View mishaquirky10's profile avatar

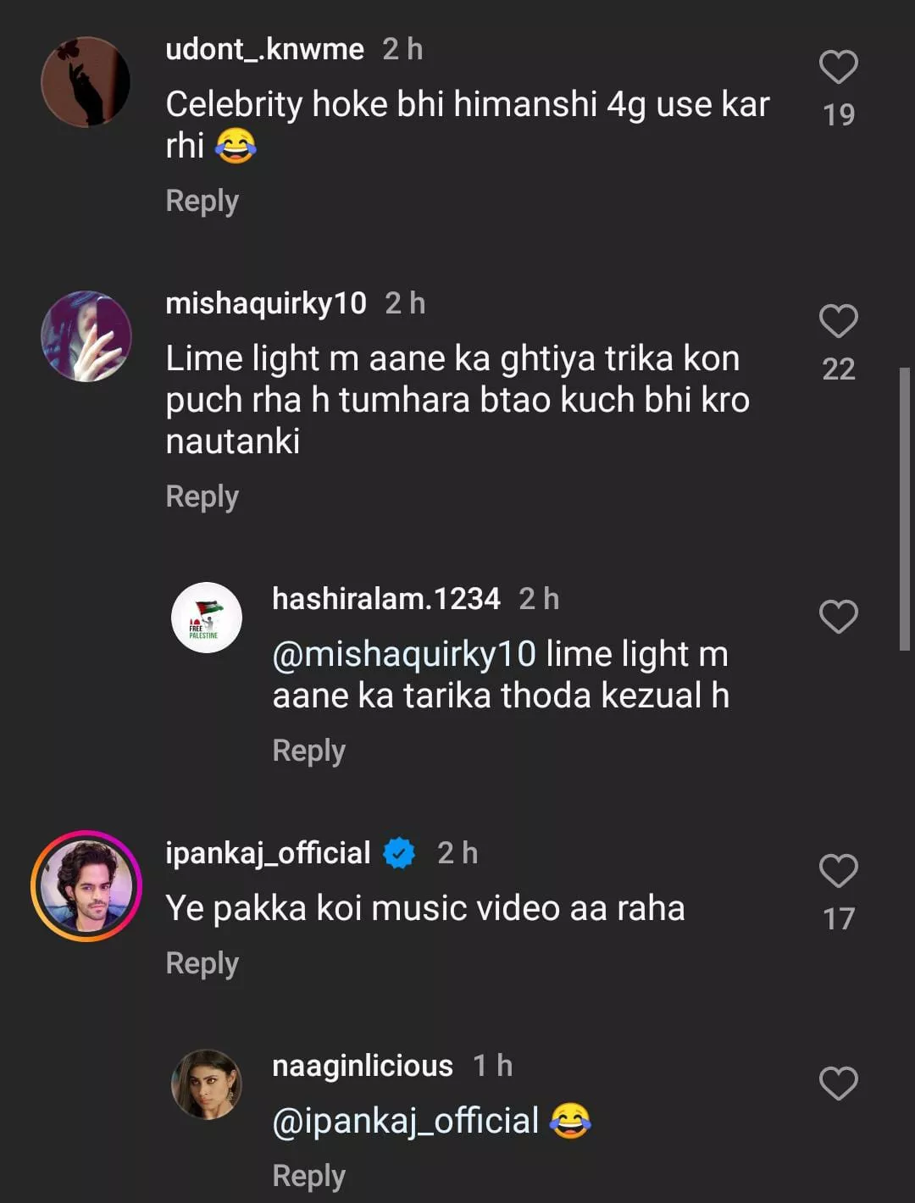(x=86, y=336)
